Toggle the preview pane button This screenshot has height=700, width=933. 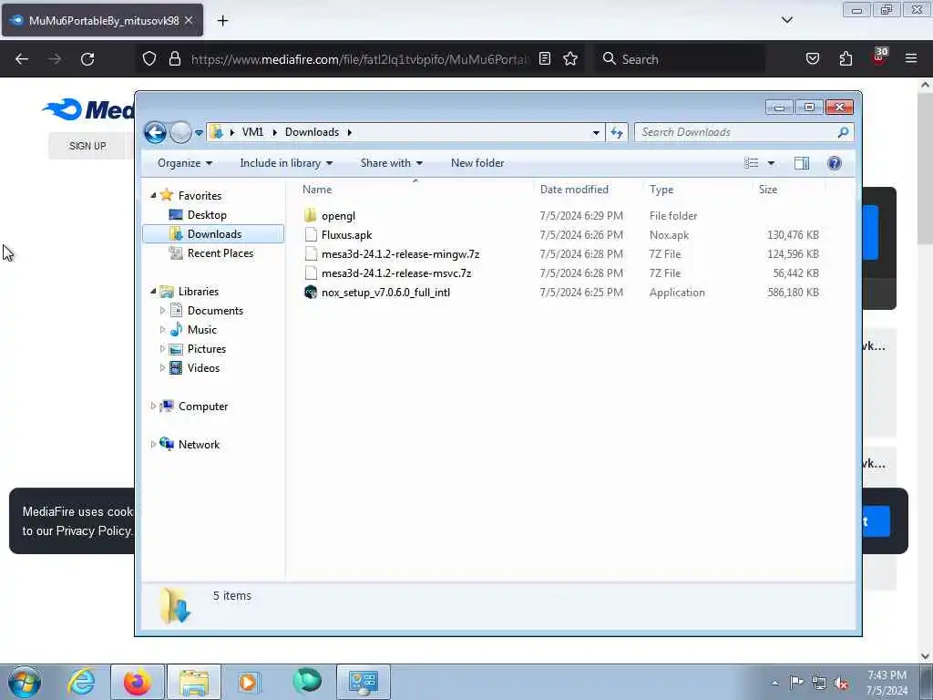point(802,163)
